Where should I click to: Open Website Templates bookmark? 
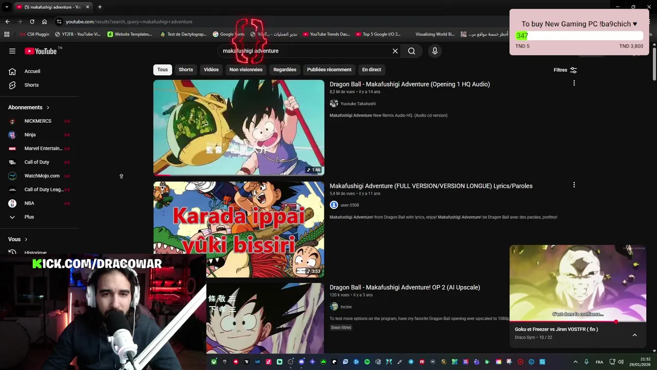pyautogui.click(x=130, y=34)
